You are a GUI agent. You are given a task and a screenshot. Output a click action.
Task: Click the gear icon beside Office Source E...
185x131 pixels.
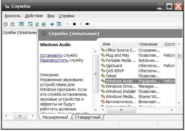pyautogui.click(x=103, y=50)
